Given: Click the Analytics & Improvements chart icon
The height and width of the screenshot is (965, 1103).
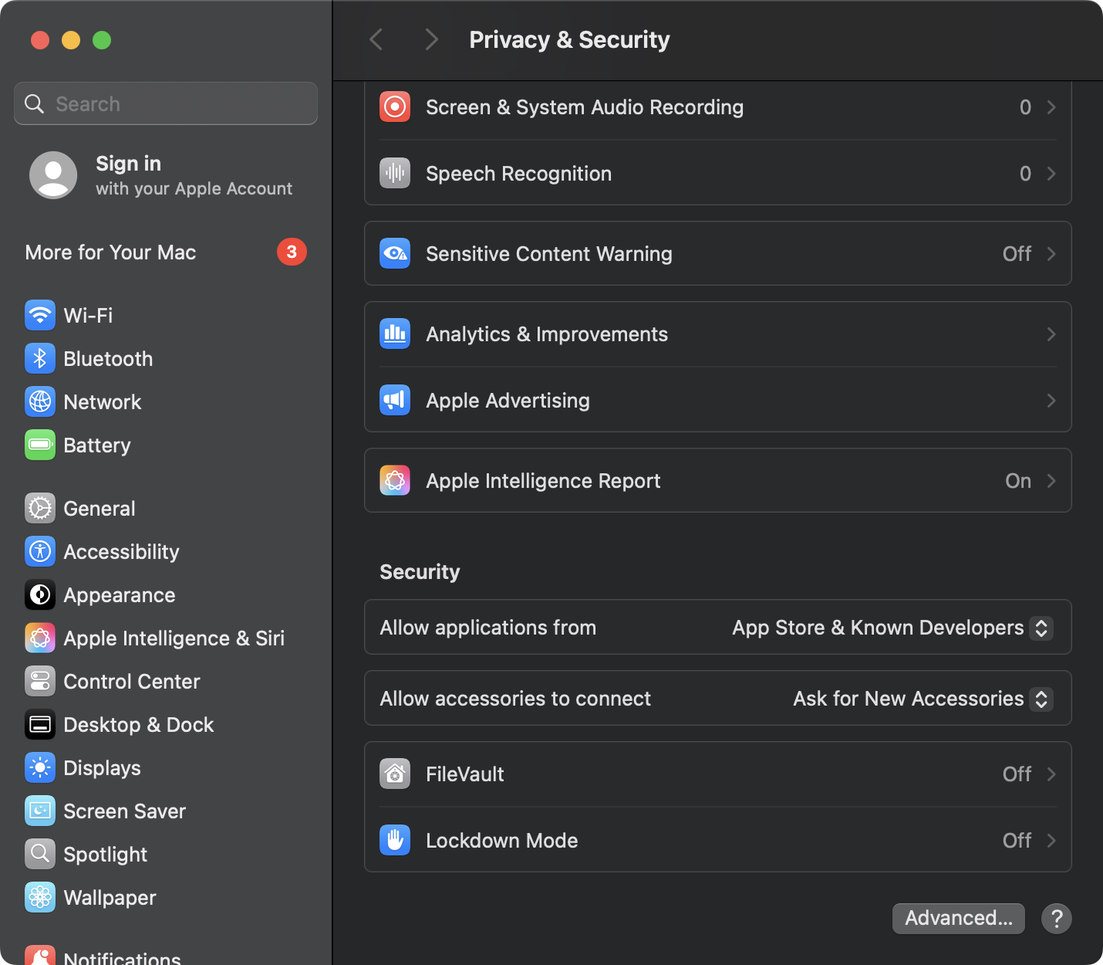Looking at the screenshot, I should coord(395,334).
